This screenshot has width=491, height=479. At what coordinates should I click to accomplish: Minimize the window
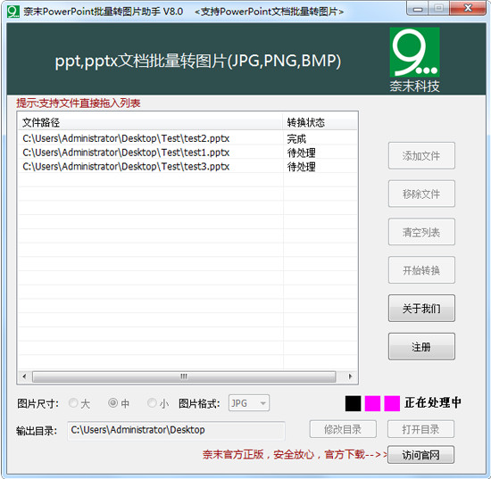pyautogui.click(x=418, y=8)
